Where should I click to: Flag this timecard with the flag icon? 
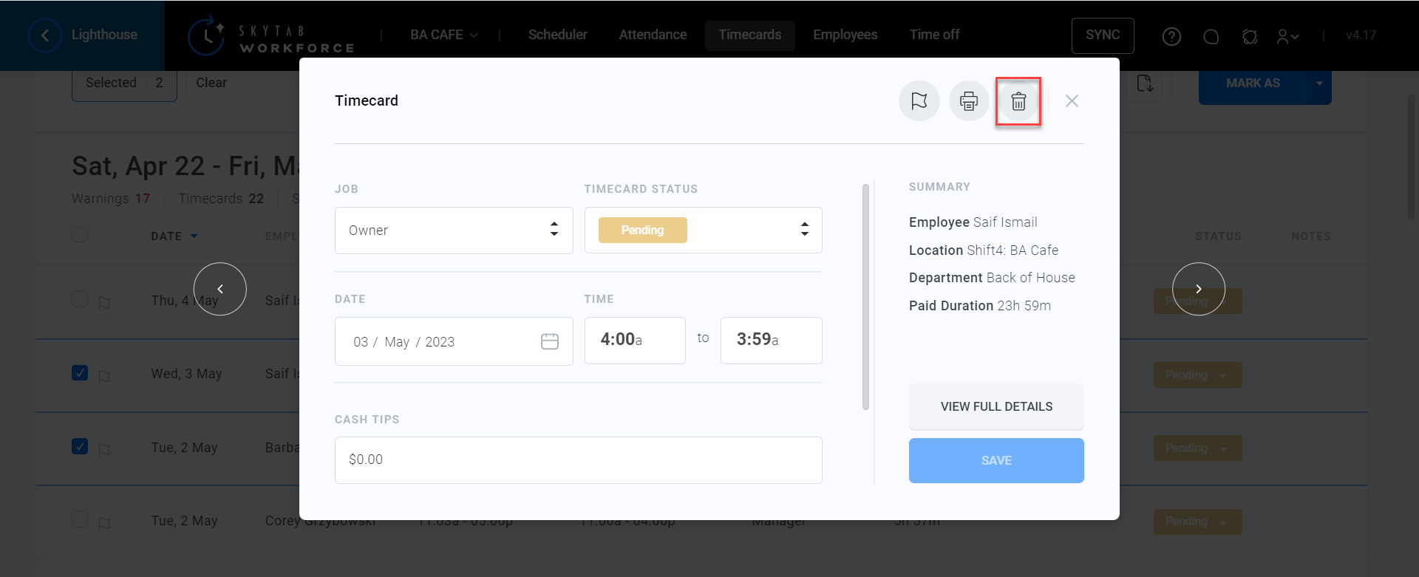coord(919,101)
